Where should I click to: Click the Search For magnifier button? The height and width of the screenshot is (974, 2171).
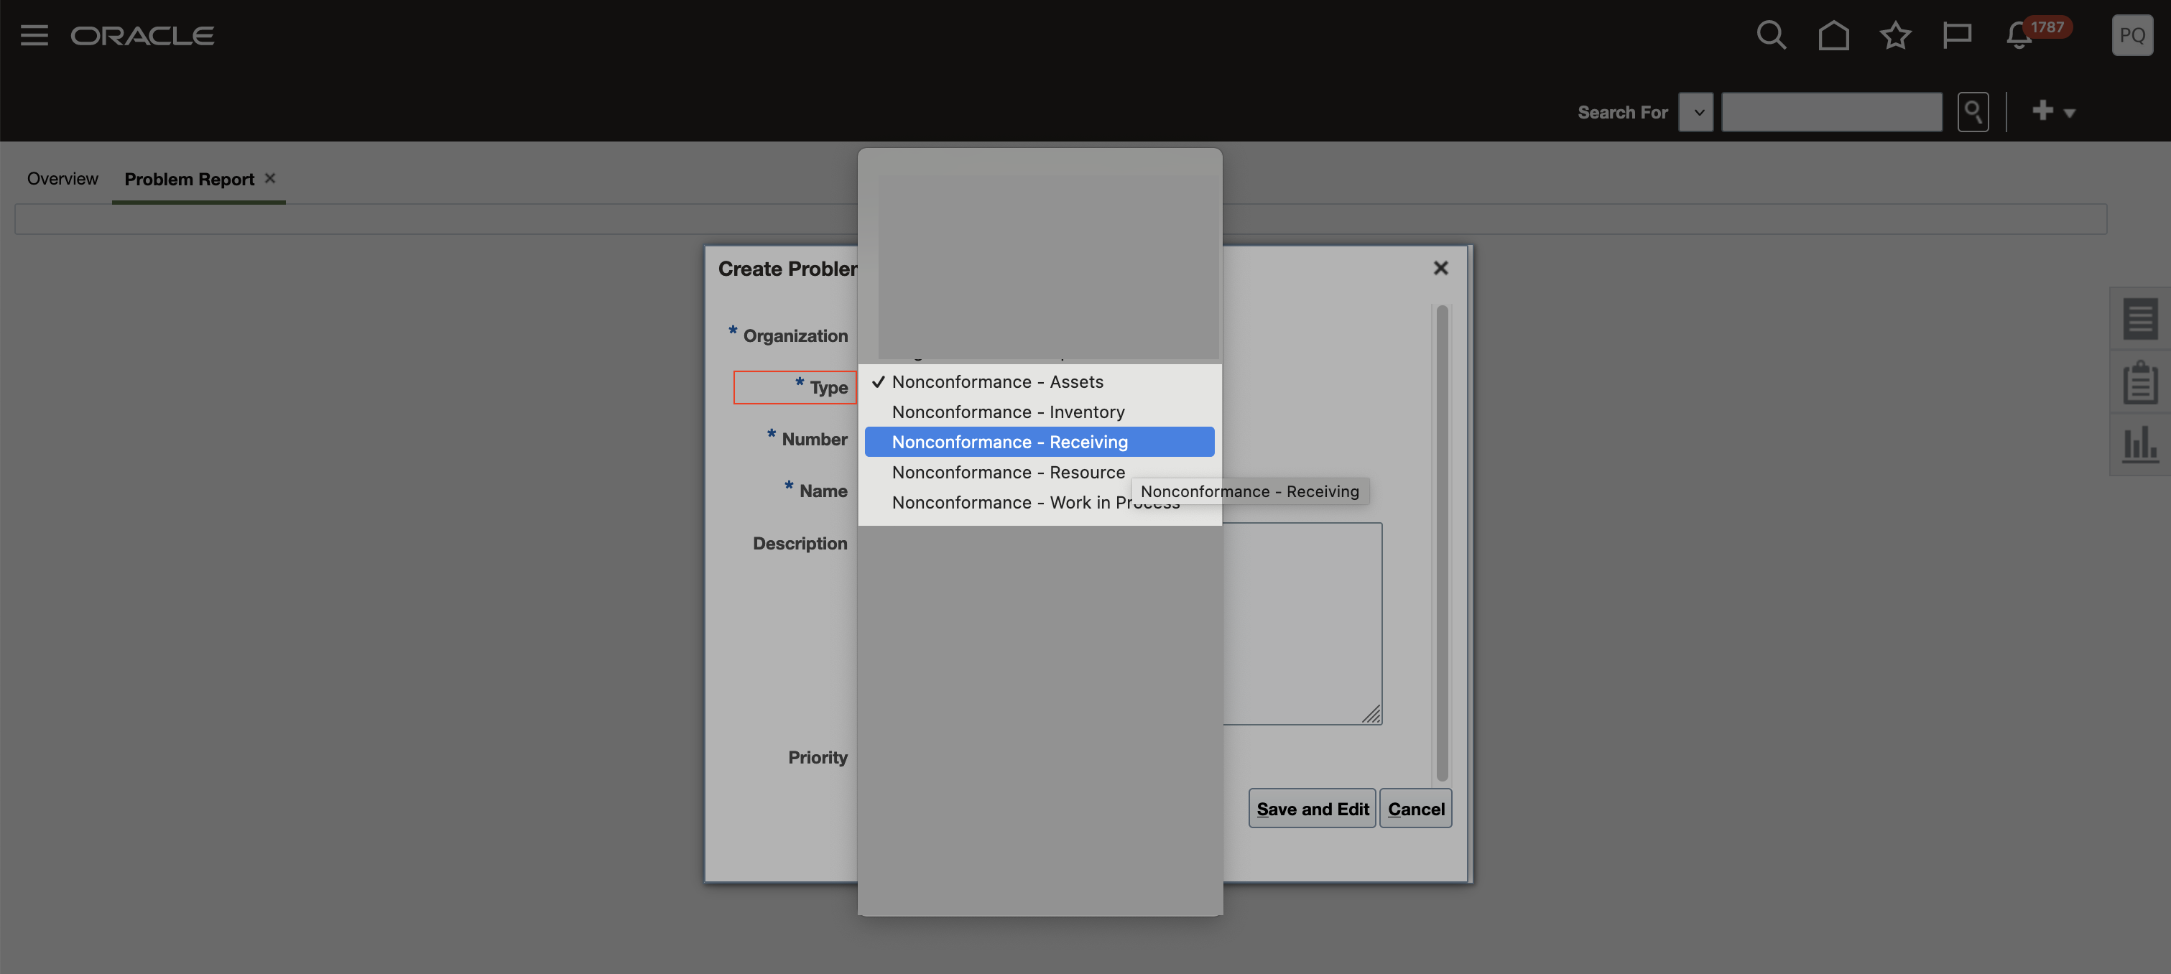coord(1973,112)
